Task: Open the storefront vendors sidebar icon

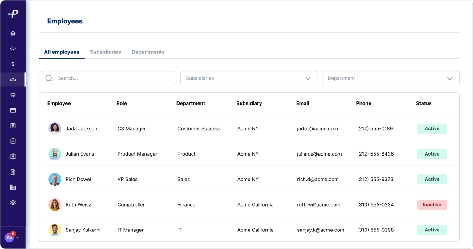Action: click(13, 95)
